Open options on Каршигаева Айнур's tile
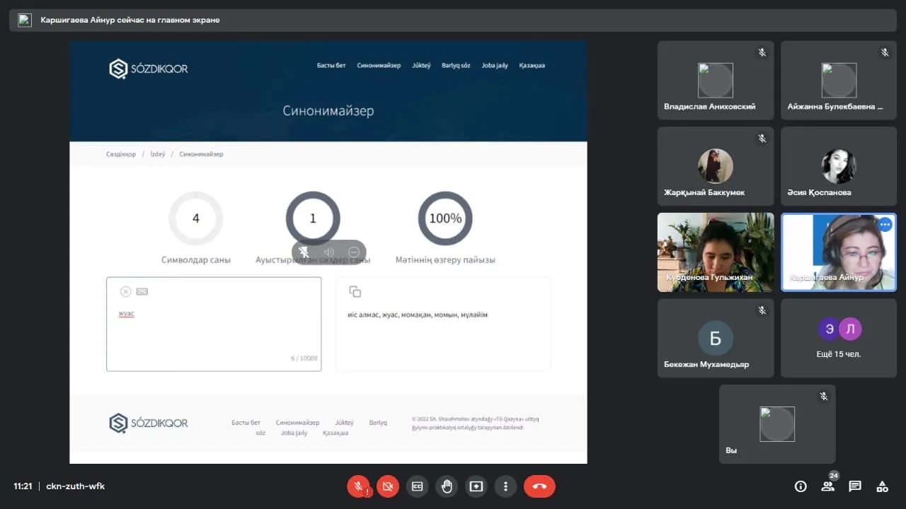 pos(884,225)
